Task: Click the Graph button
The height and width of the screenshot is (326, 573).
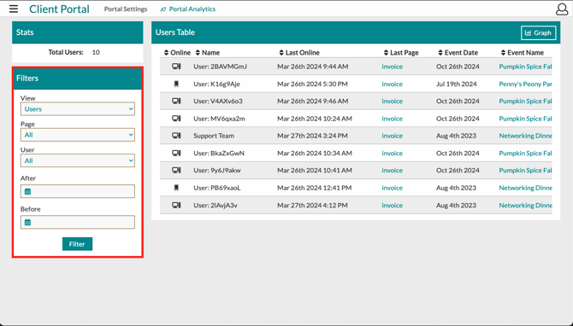Action: 538,32
